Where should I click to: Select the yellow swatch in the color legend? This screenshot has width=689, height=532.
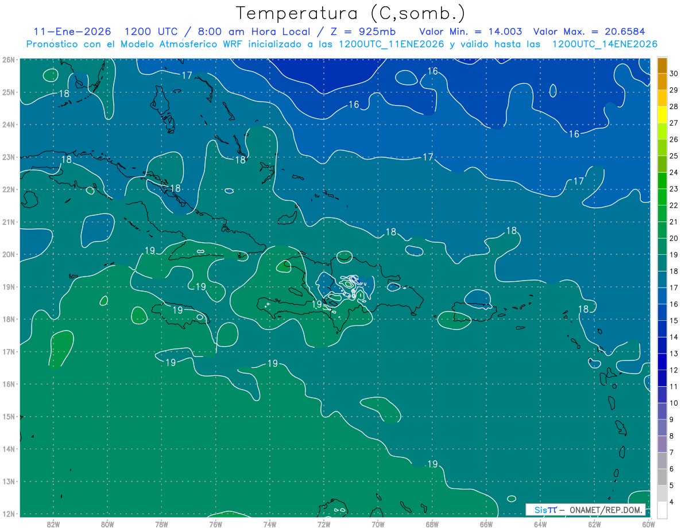[662, 114]
